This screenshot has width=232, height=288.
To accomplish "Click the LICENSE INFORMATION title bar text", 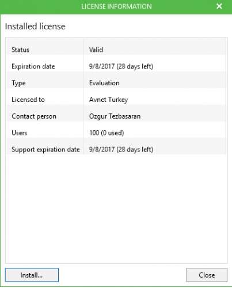I will coord(116,6).
